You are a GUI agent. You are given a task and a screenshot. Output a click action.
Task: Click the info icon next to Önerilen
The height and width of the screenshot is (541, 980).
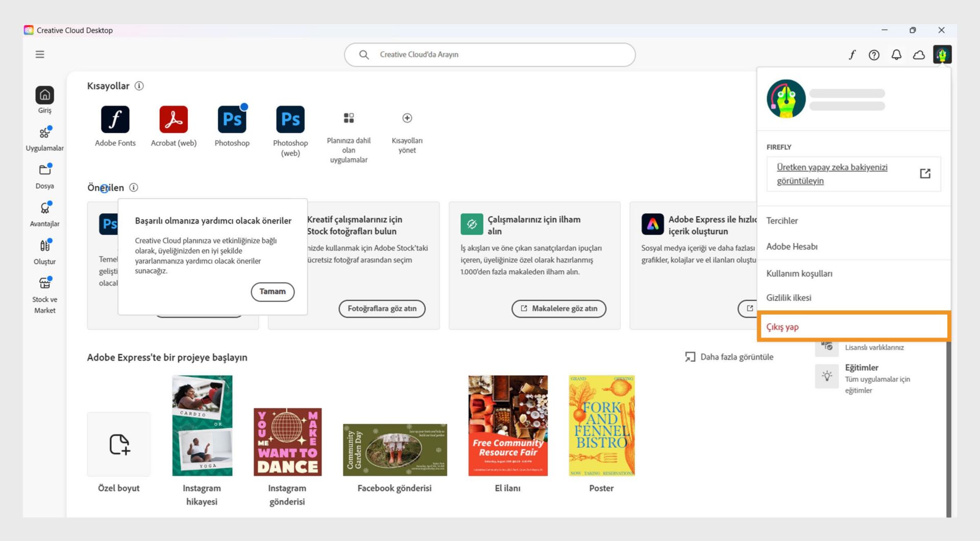(x=134, y=188)
